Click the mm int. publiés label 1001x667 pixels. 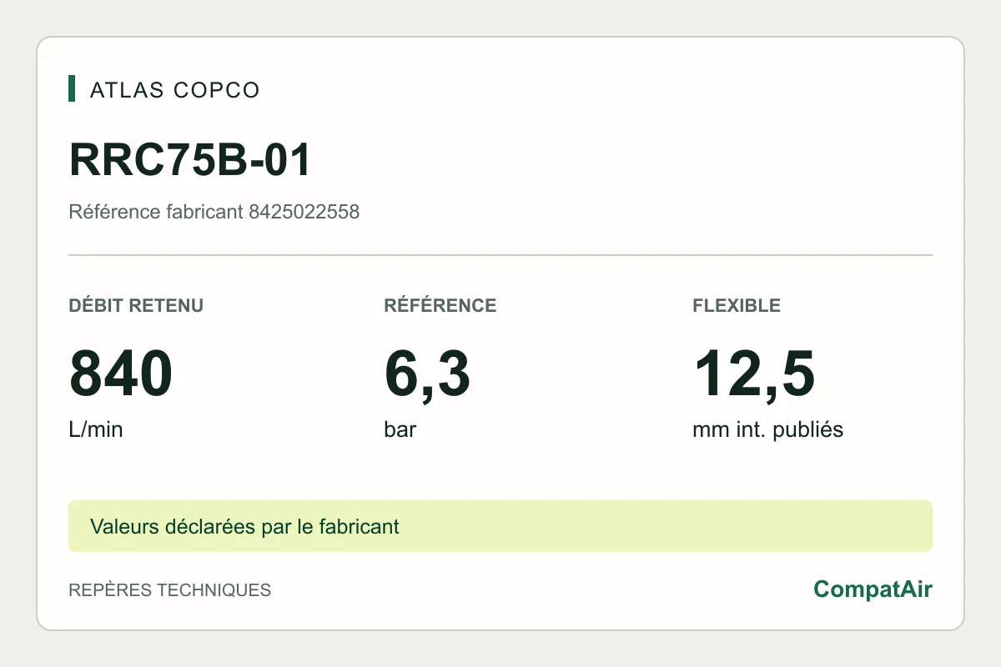pos(767,430)
